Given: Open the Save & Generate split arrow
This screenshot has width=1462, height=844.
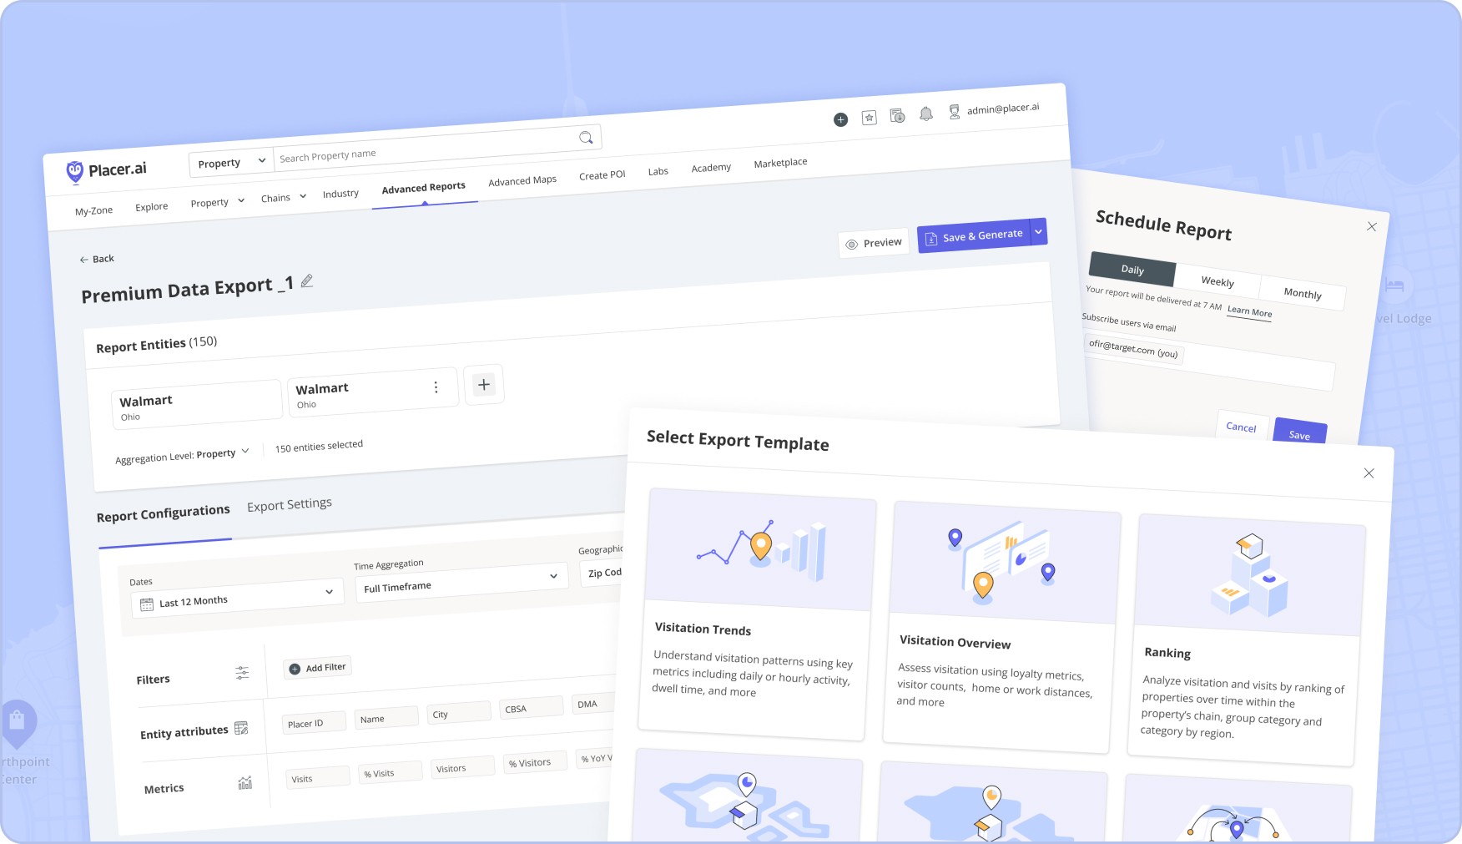Looking at the screenshot, I should click(1038, 232).
